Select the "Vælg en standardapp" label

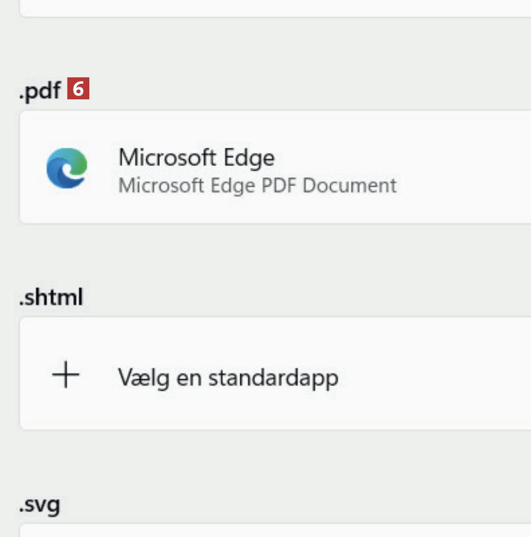point(228,377)
